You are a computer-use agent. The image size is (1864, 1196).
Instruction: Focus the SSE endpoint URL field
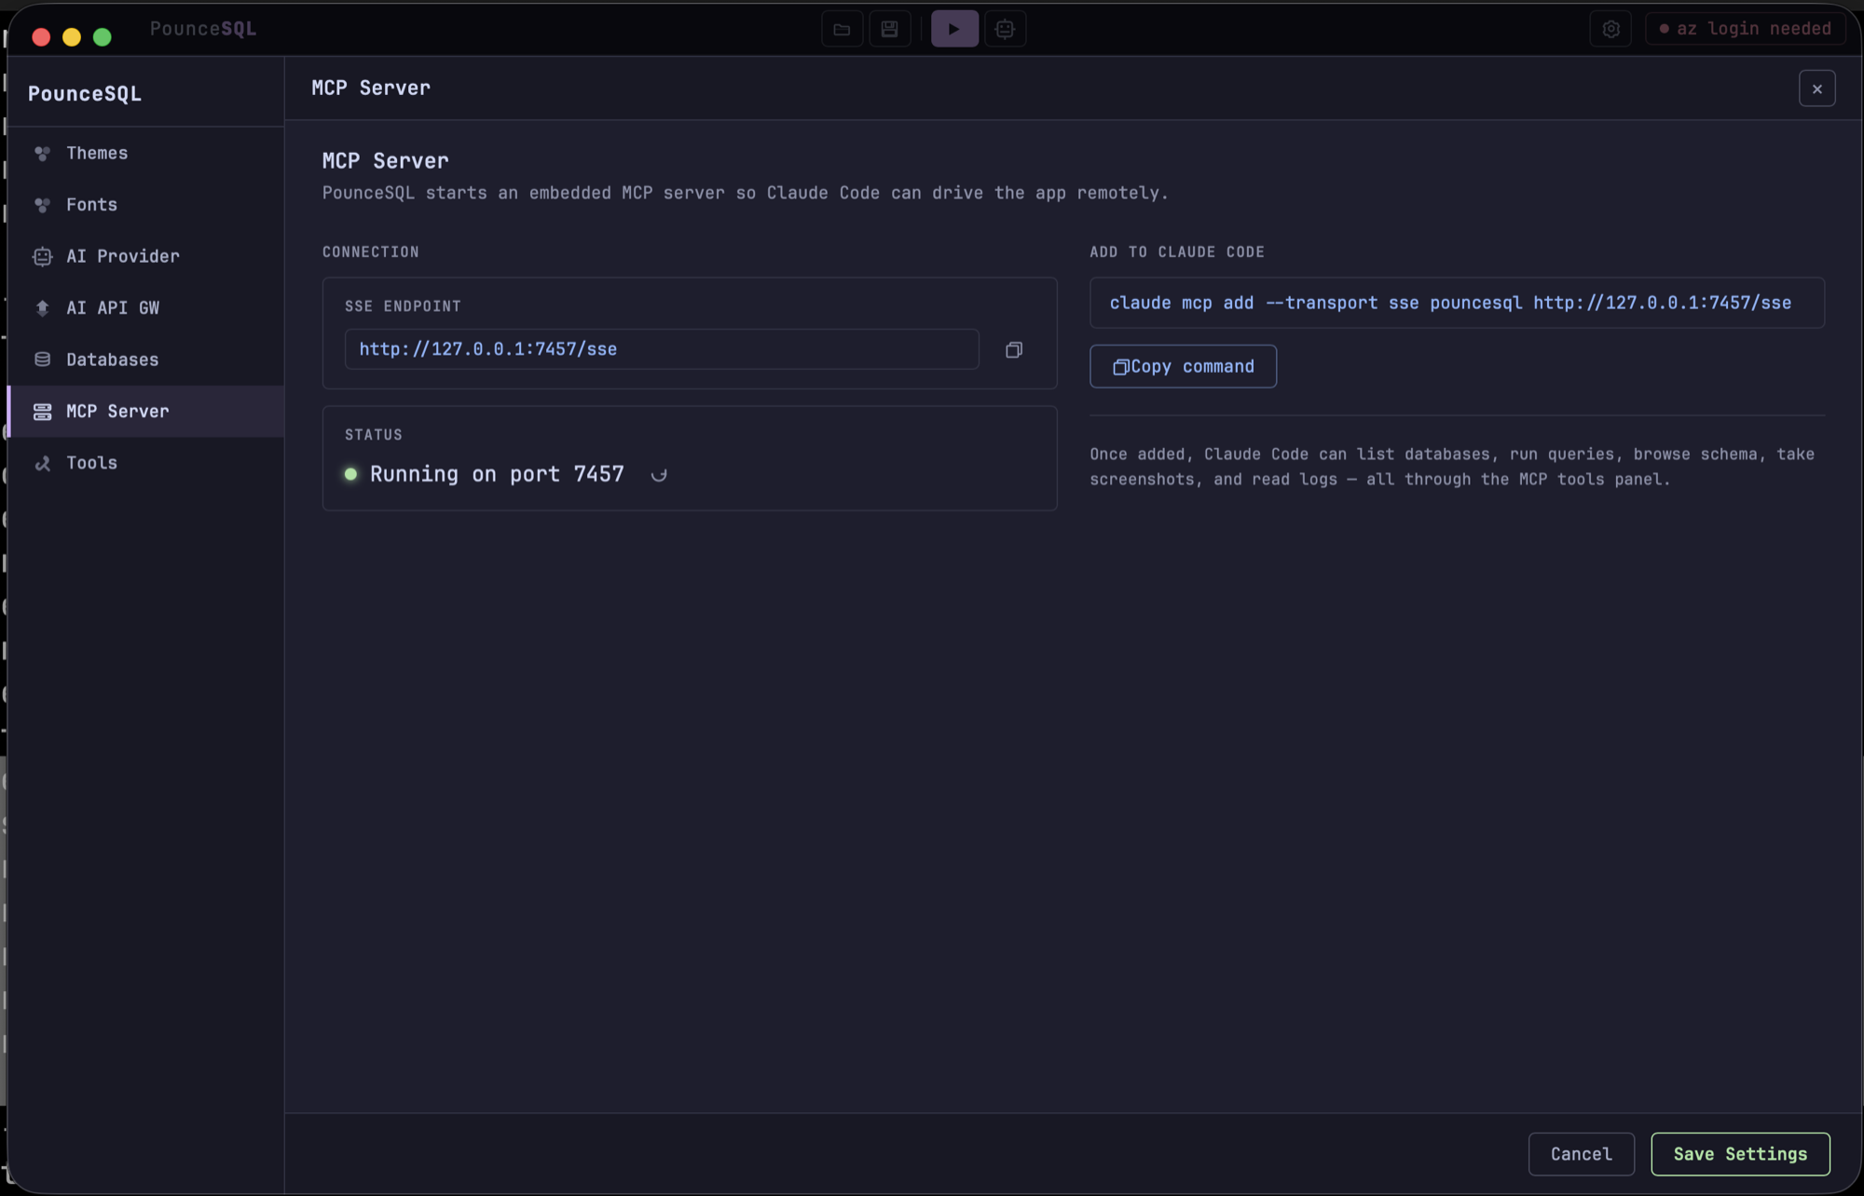point(662,349)
